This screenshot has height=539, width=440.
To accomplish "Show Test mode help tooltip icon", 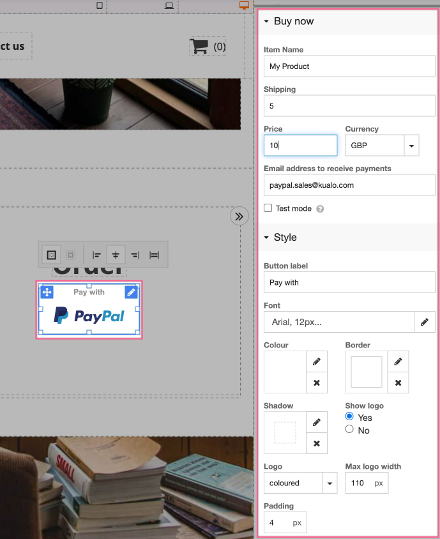I will click(x=320, y=209).
